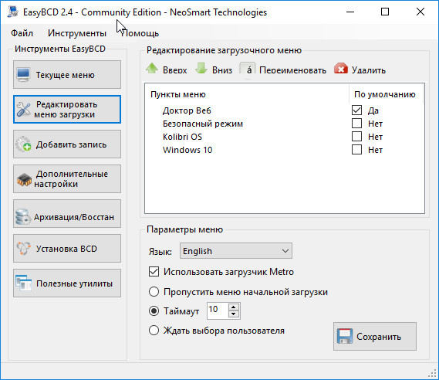This screenshot has width=439, height=380.
Task: Select Windows 10 menu entry
Action: [x=187, y=150]
